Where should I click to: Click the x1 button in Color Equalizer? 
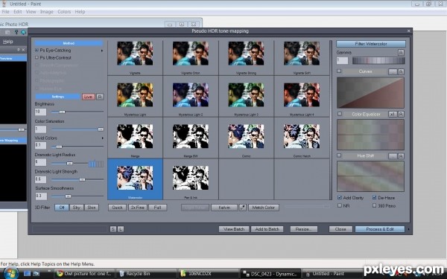[x=393, y=114]
